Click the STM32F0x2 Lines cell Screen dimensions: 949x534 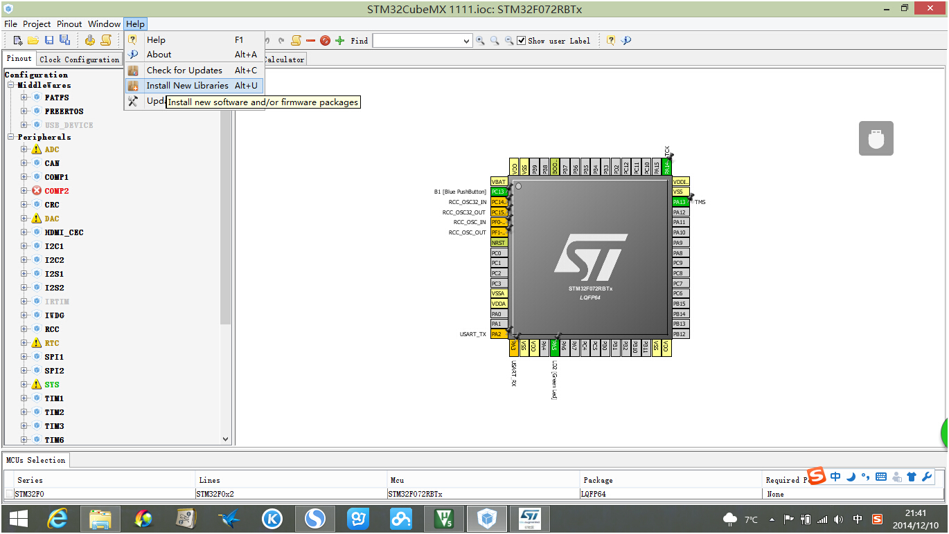click(x=292, y=494)
